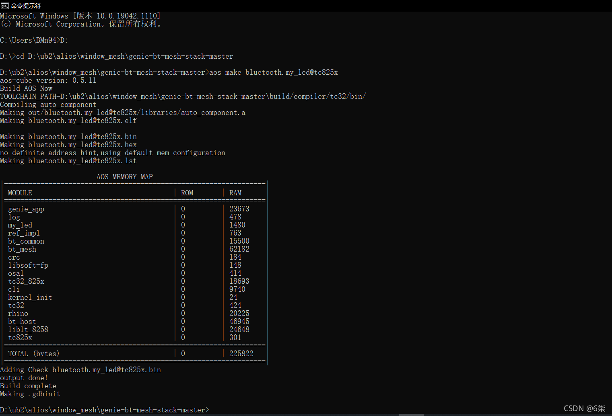The image size is (612, 416).
Task: Click the ref_impl module row
Action: (135, 233)
